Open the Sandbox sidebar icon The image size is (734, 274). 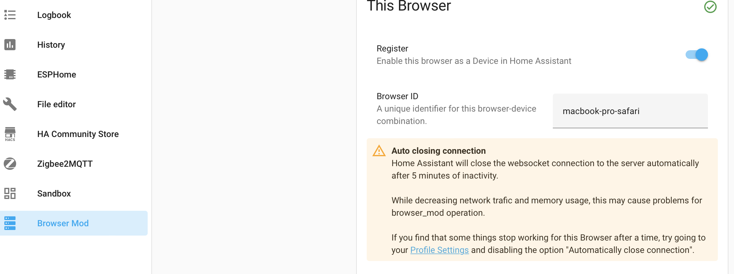[9, 193]
